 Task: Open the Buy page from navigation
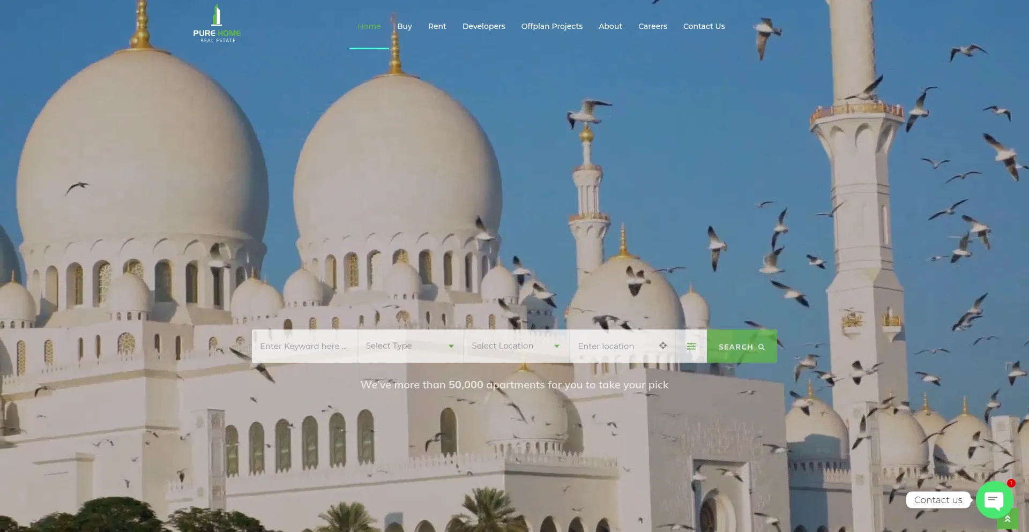405,26
